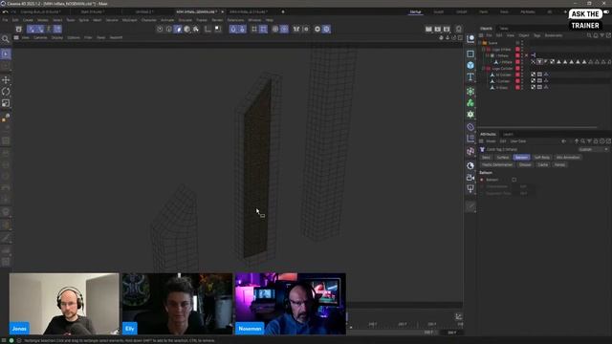Add a new document tab with plus
Screen dimensions: 612x344
click(283, 11)
